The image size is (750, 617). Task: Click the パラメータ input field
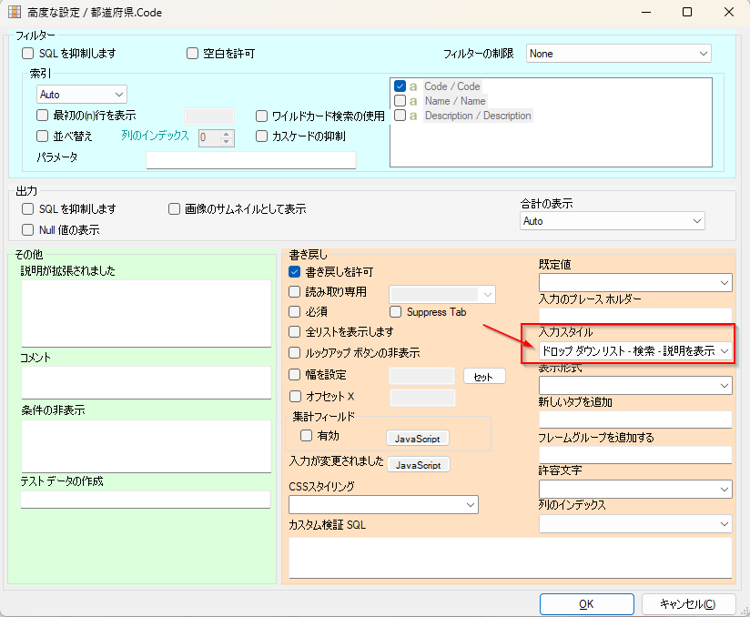click(251, 160)
